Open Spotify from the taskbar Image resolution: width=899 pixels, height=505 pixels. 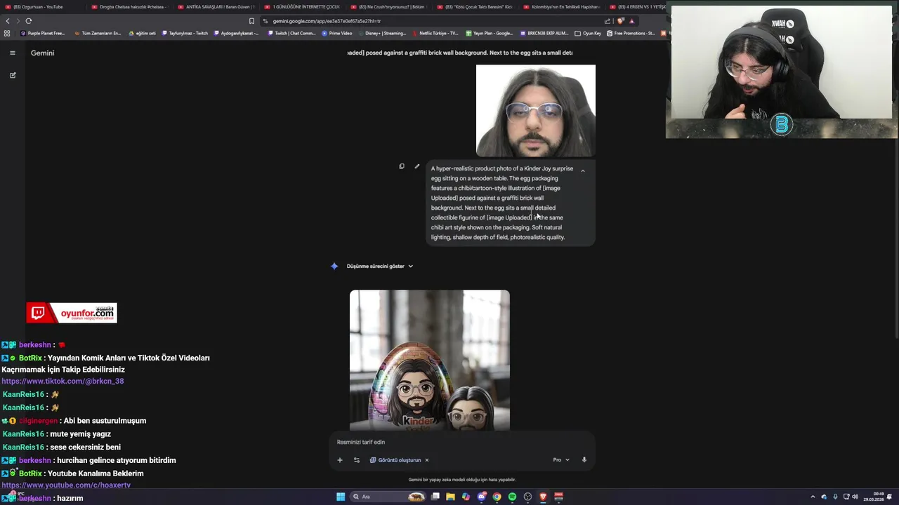(512, 497)
